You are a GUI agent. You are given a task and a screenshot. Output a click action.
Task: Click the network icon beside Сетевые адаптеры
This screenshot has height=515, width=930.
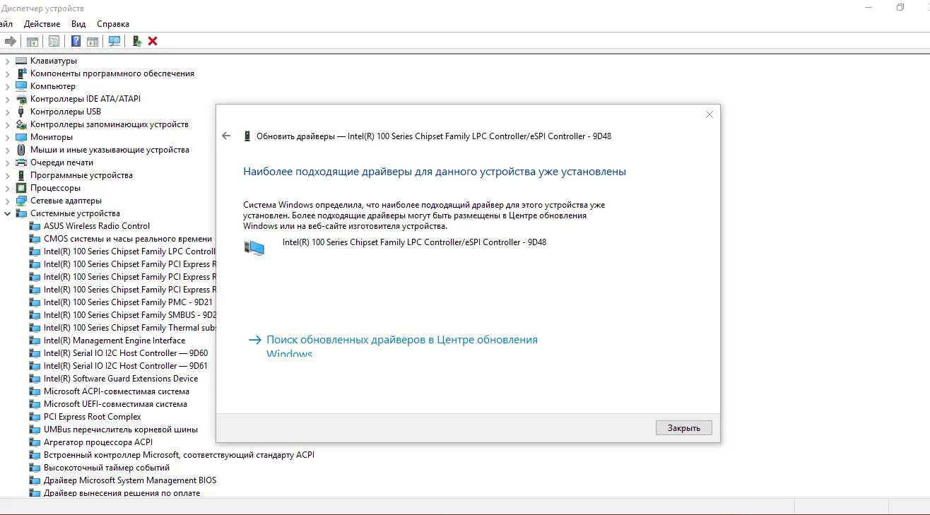coord(21,201)
